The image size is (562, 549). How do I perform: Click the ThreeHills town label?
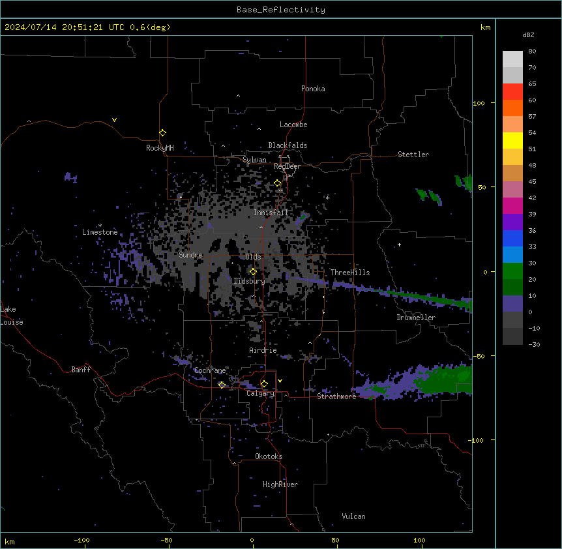(x=350, y=273)
